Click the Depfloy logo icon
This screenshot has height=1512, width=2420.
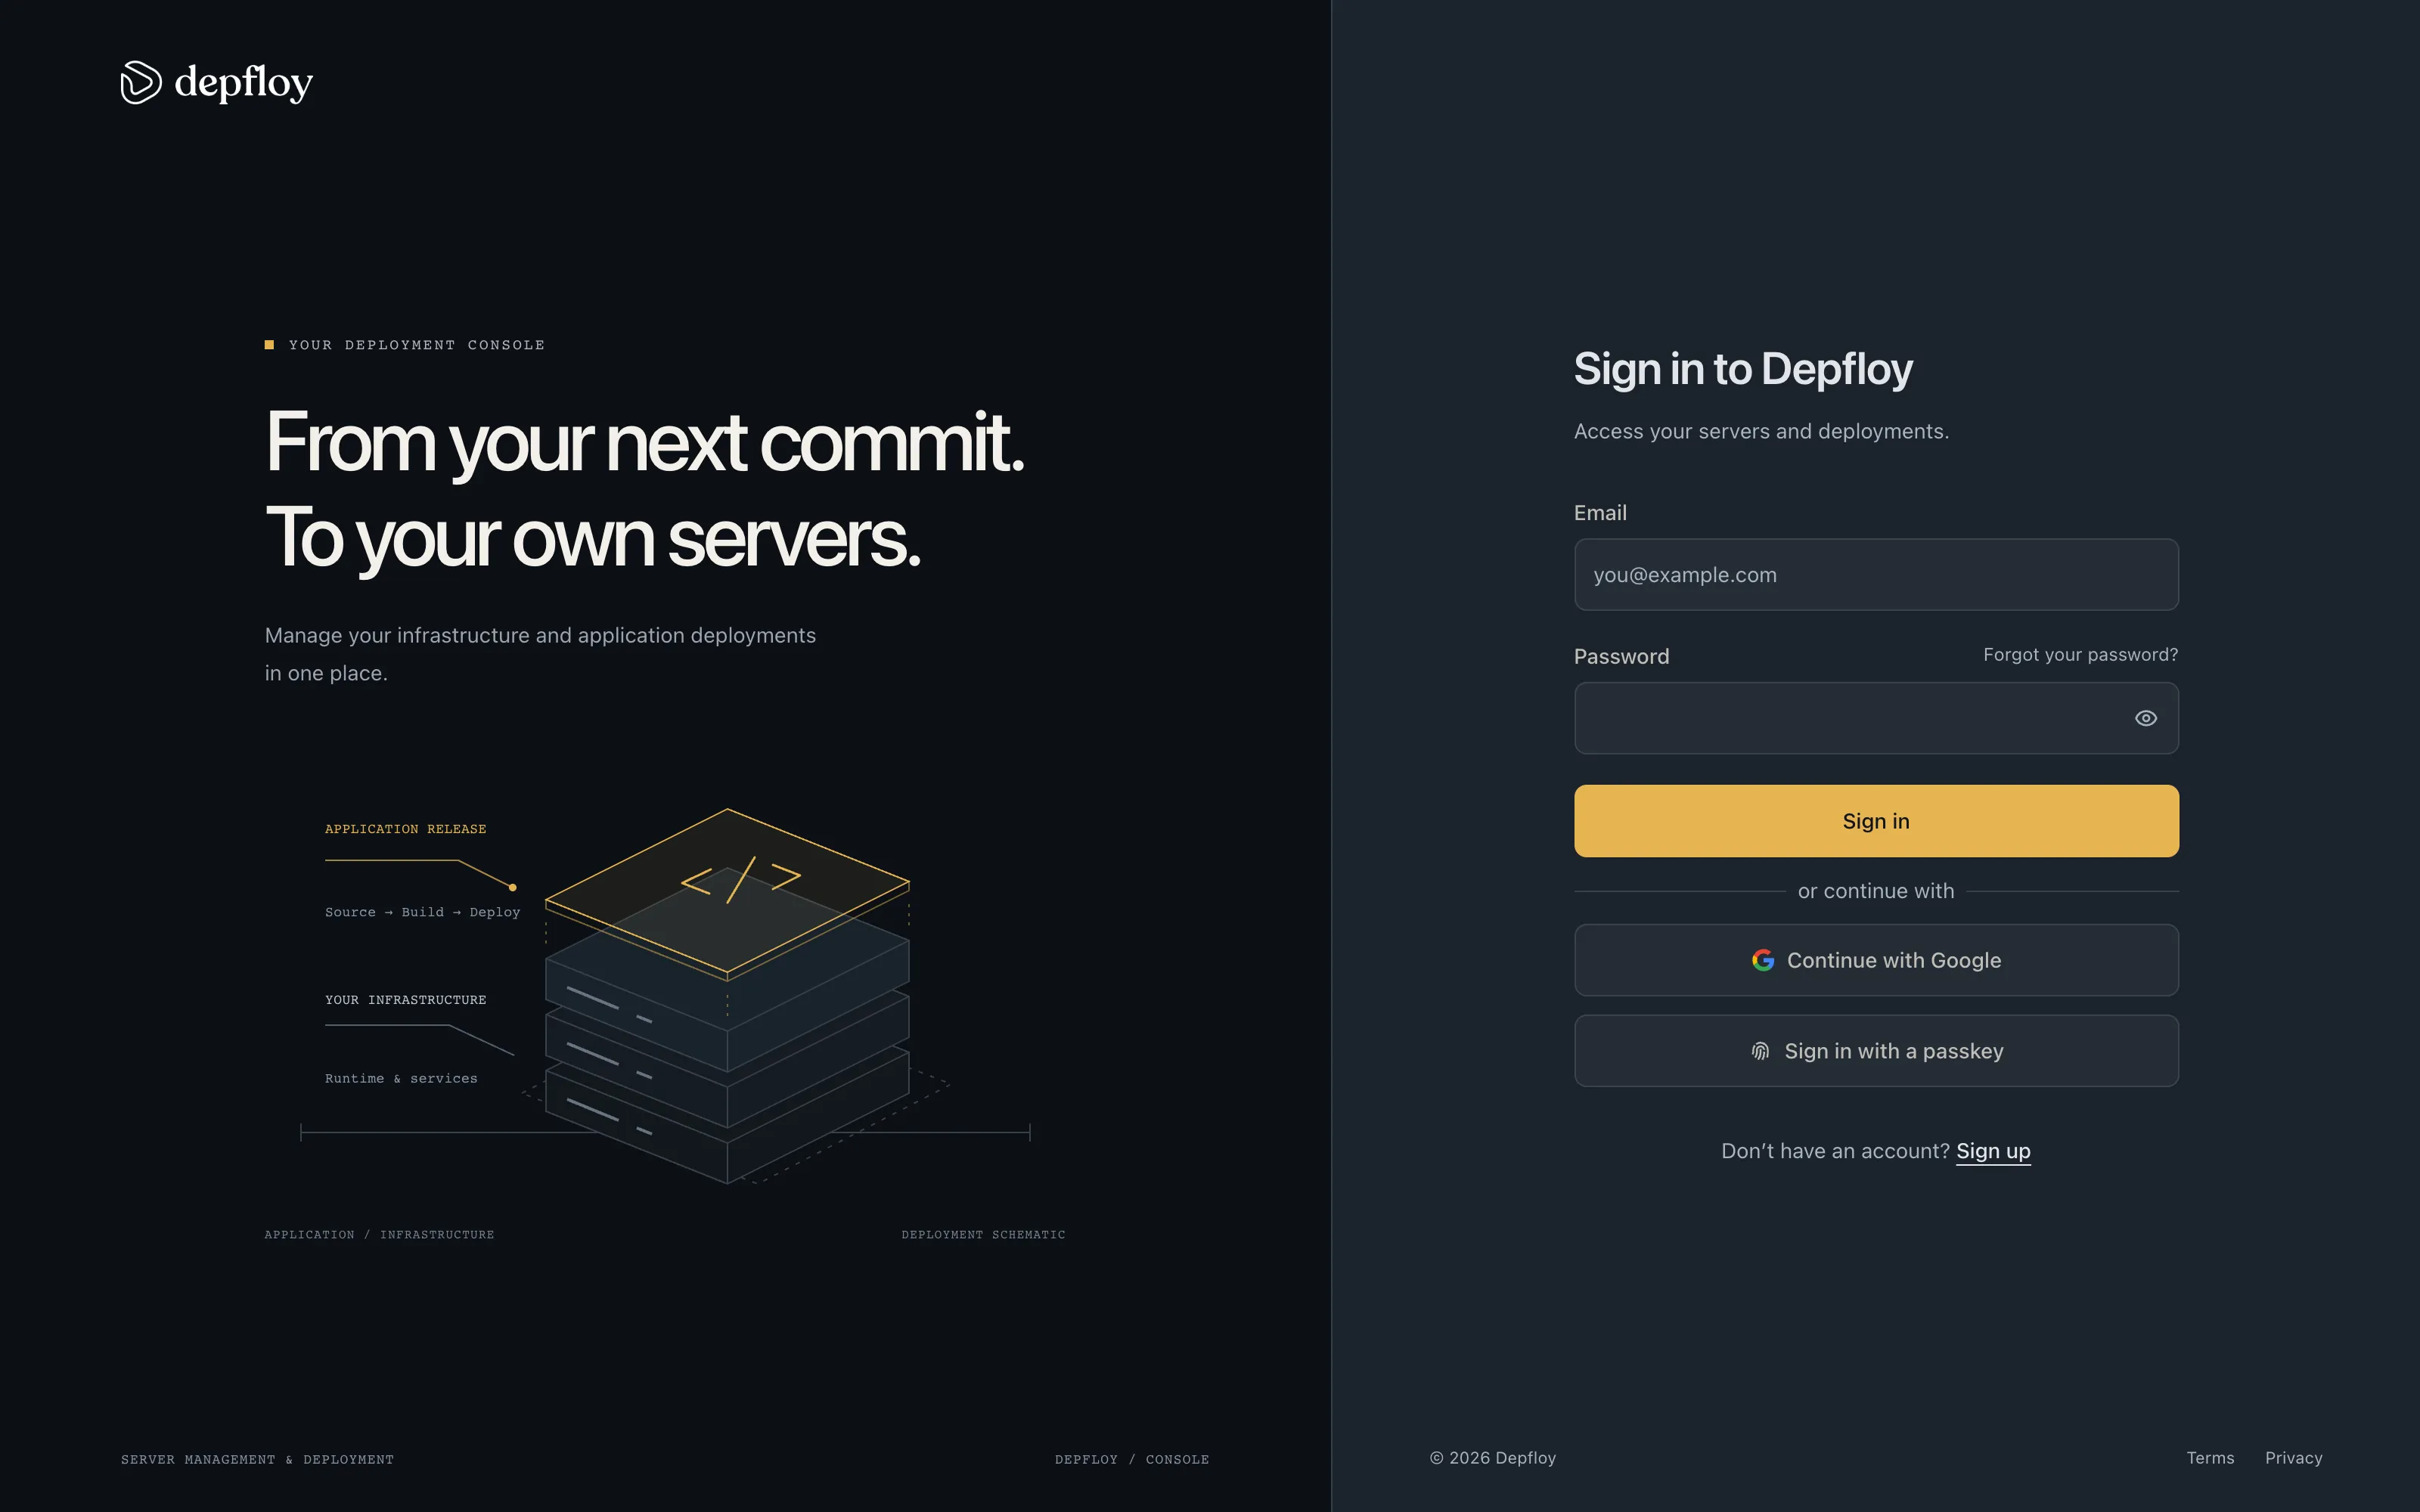coord(141,82)
